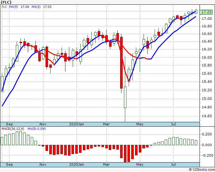215x172 pixels.
Task: Click 2025Jan on the price chart date axis
Action: tap(77, 124)
